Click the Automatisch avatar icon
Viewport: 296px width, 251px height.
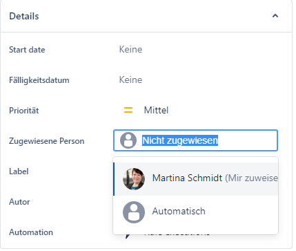[x=134, y=212]
